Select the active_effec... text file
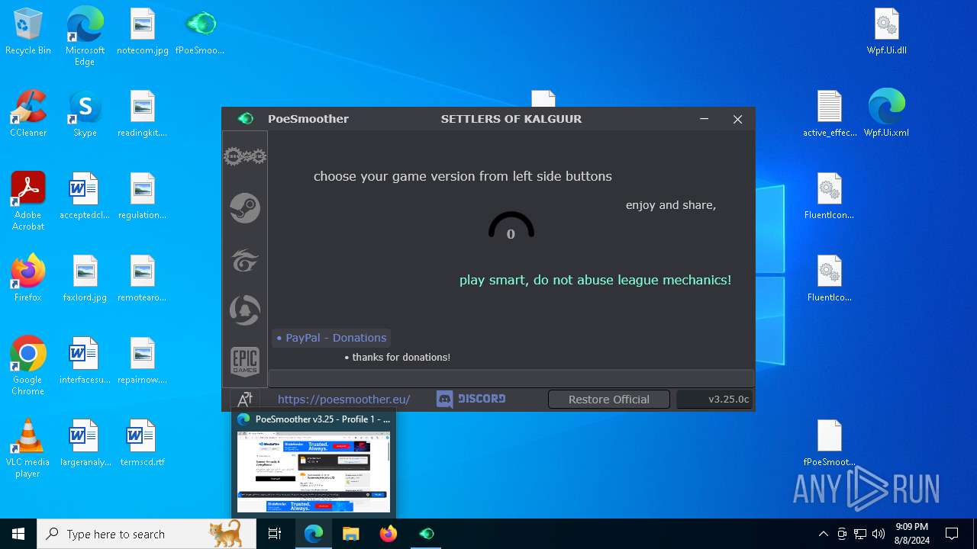The height and width of the screenshot is (549, 977). [x=830, y=114]
